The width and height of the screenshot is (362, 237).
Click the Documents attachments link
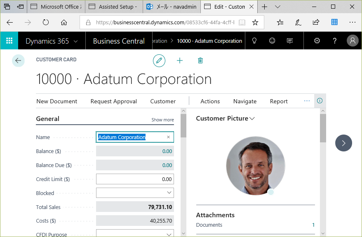(x=209, y=225)
